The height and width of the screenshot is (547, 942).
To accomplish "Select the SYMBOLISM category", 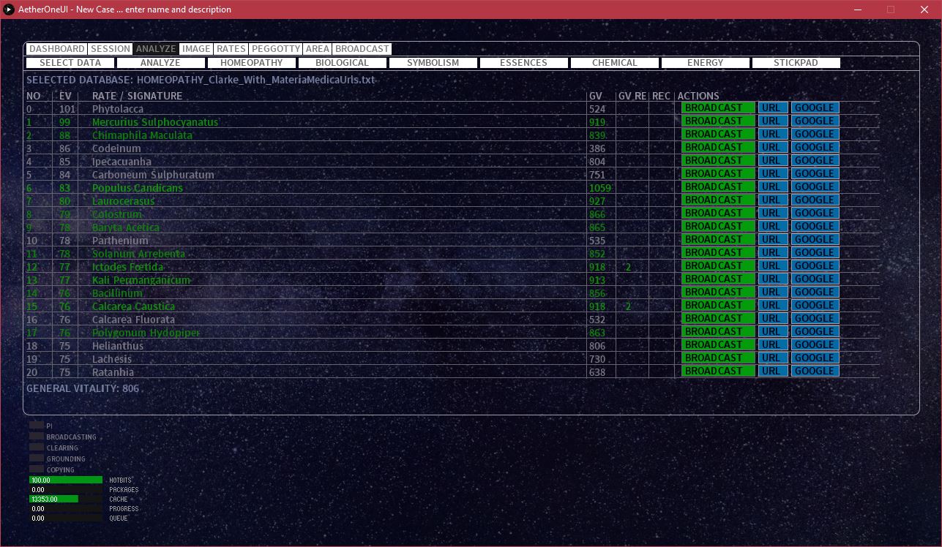I will 433,62.
